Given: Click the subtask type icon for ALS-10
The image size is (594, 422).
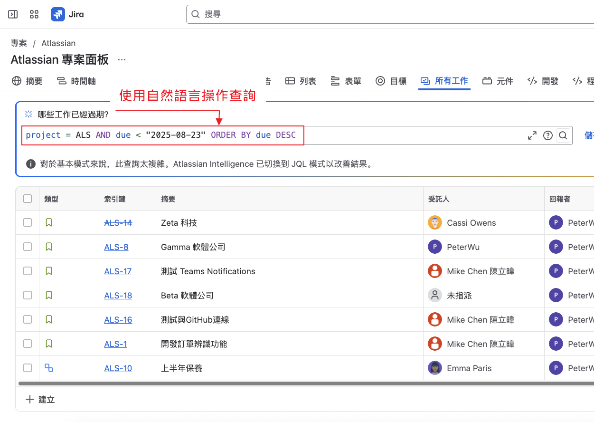Looking at the screenshot, I should click(x=48, y=368).
